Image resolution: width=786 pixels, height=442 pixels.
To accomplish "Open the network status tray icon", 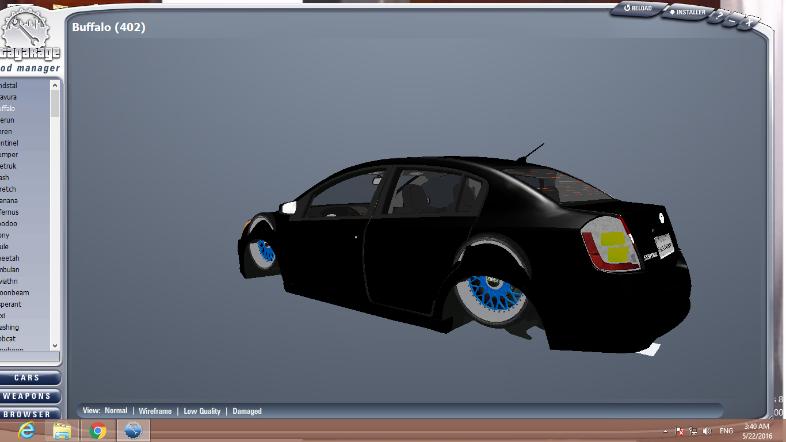I will (x=693, y=431).
